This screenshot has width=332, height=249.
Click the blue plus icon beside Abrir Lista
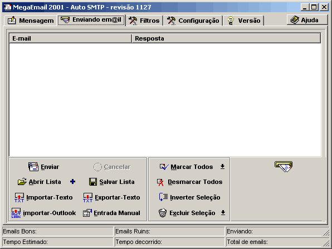(72, 181)
